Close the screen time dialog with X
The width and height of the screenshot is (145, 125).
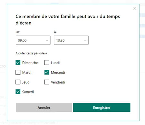pyautogui.click(x=135, y=8)
